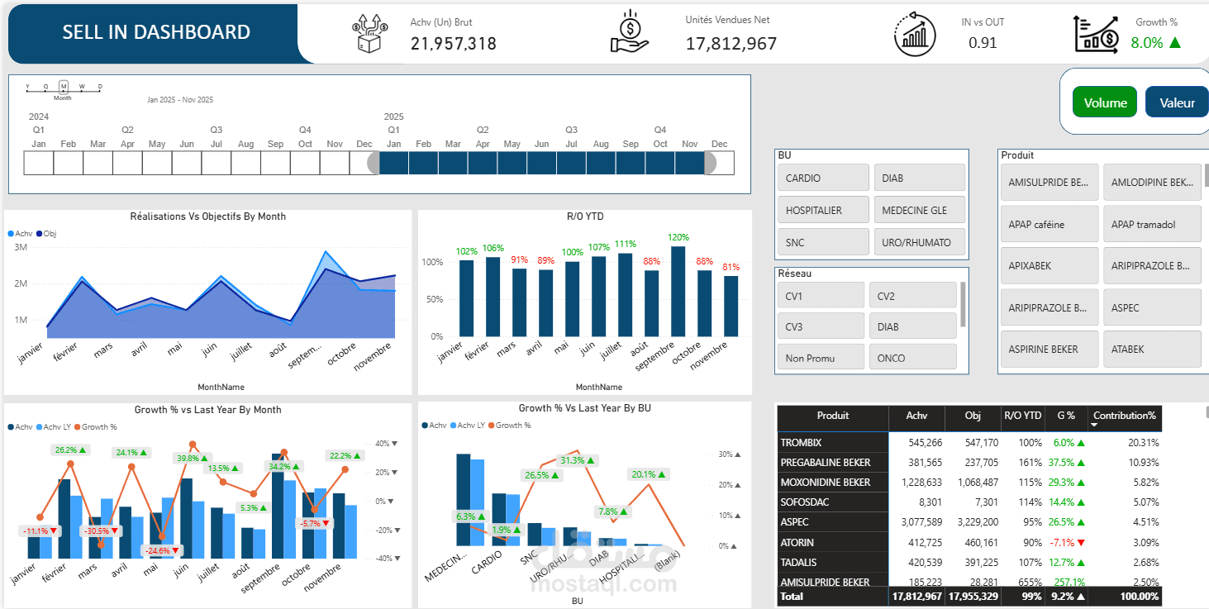The image size is (1209, 609).
Task: Sort the table by the G % column header
Action: [1067, 416]
